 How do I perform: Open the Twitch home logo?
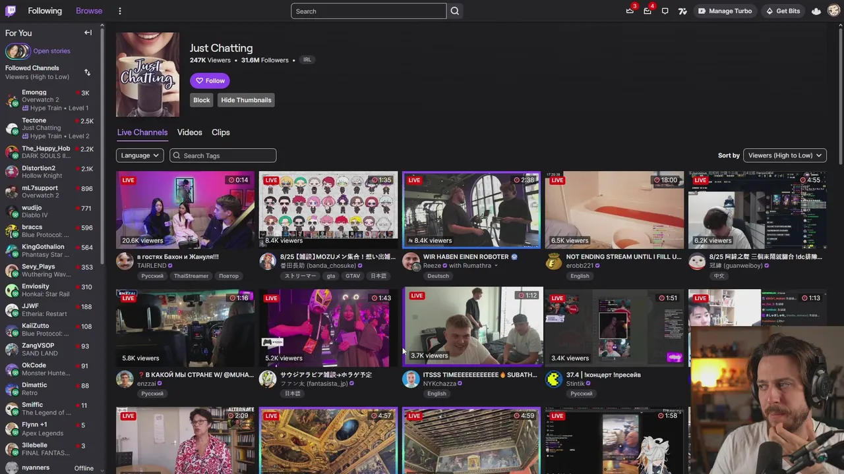tap(11, 11)
